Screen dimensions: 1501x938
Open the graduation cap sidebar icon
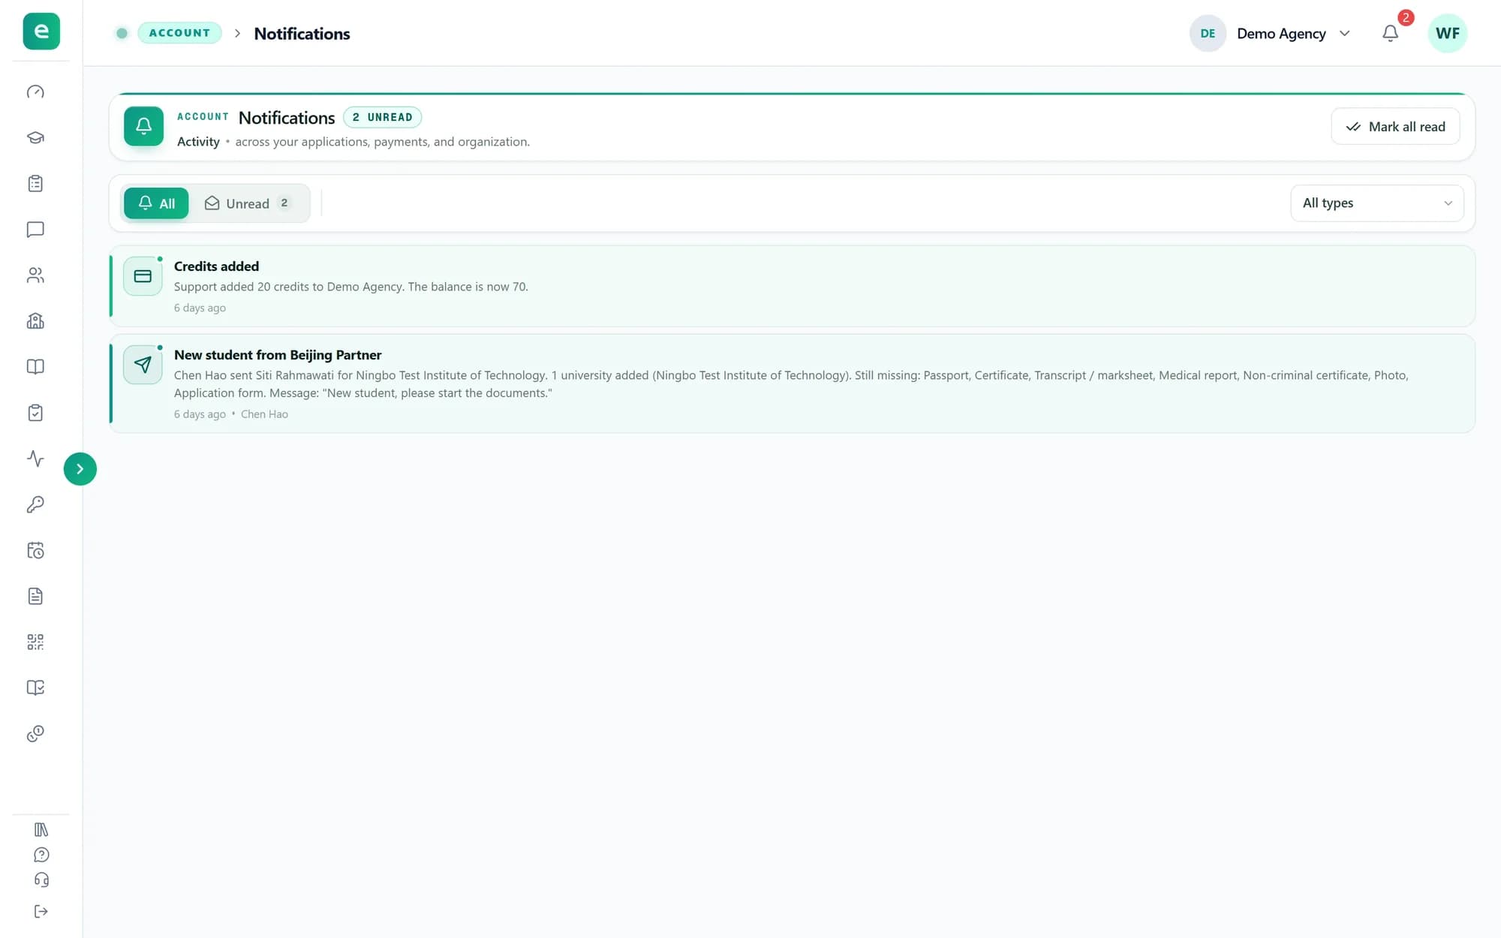coord(35,137)
